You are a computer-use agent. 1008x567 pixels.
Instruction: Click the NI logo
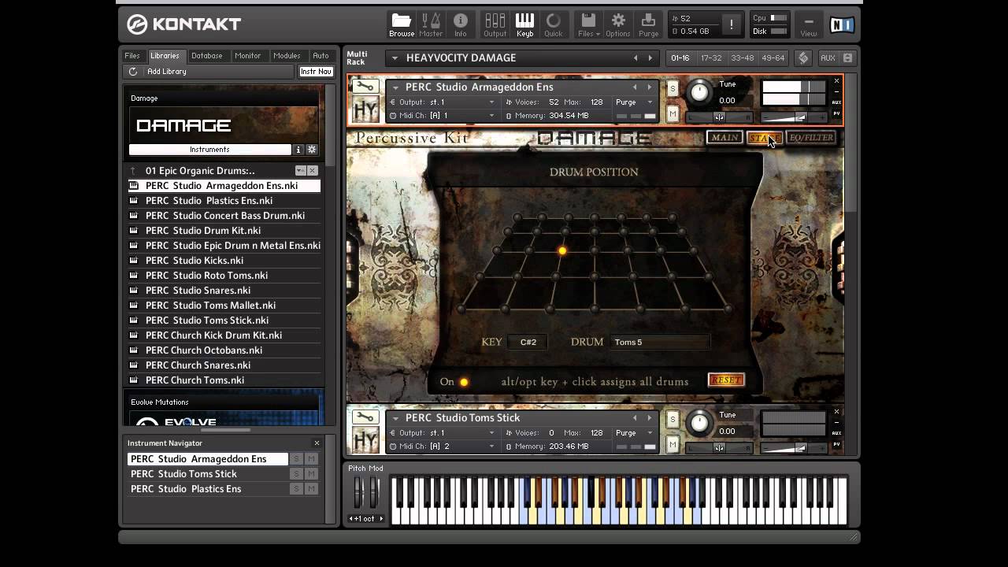tap(841, 25)
